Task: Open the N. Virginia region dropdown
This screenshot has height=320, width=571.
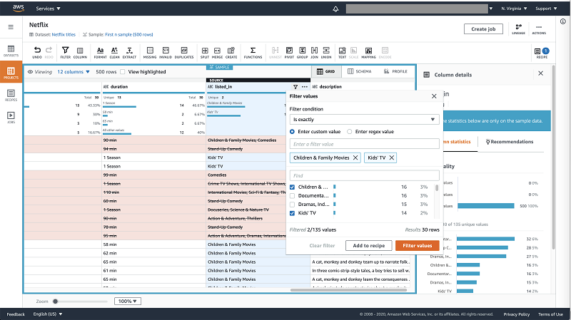Action: 514,9
